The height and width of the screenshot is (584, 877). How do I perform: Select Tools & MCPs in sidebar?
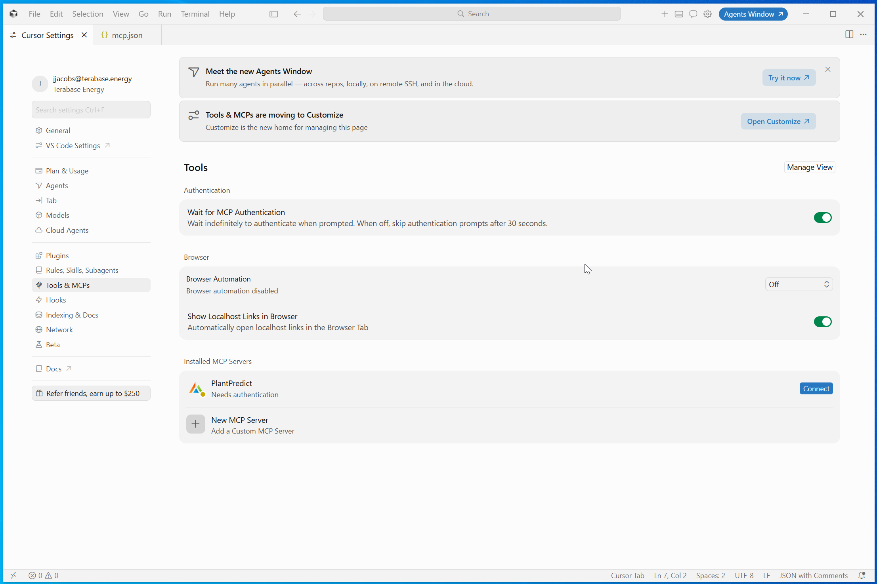pyautogui.click(x=91, y=285)
